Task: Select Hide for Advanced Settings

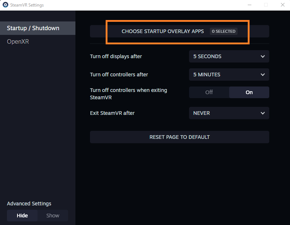Action: (22, 216)
